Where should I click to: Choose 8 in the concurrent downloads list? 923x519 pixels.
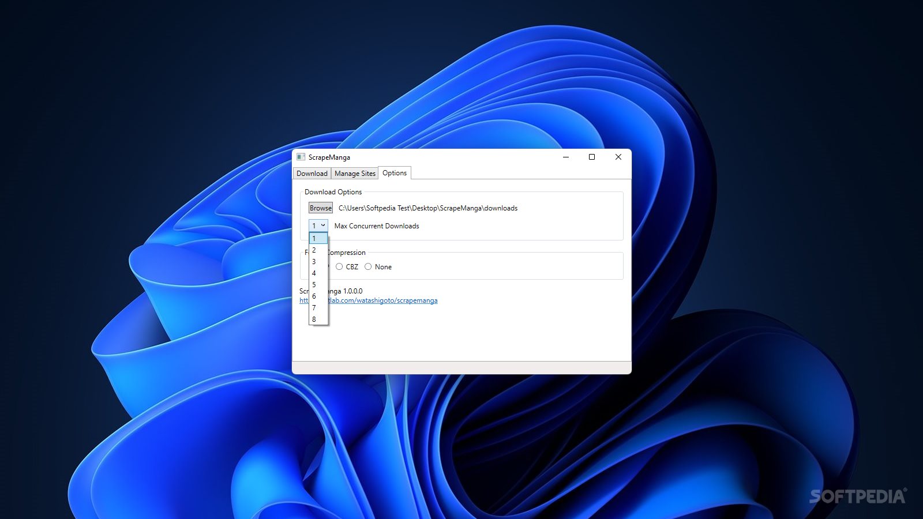tap(318, 319)
